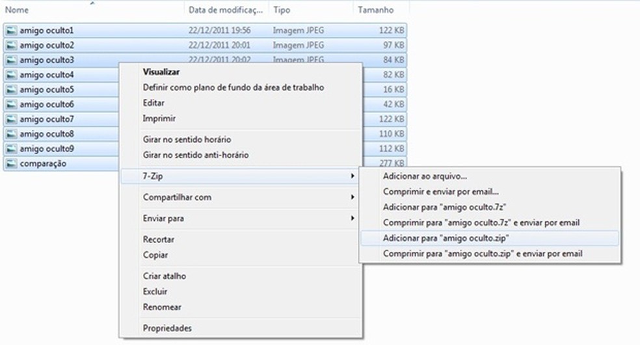This screenshot has width=640, height=345.
Task: Choose Renomear in the context menu
Action: pos(162,307)
